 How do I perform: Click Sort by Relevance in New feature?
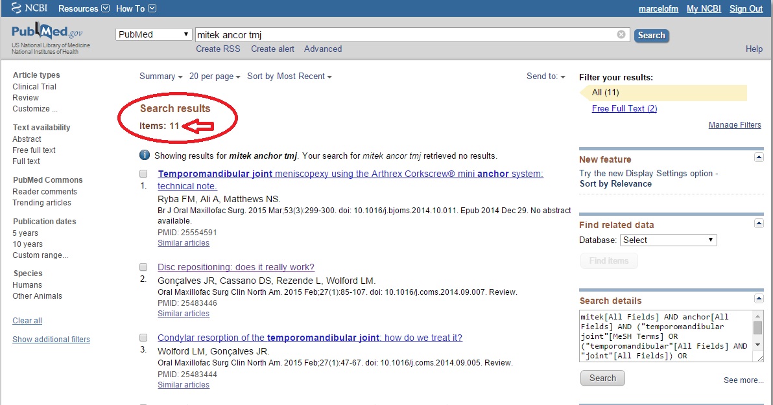click(x=615, y=184)
